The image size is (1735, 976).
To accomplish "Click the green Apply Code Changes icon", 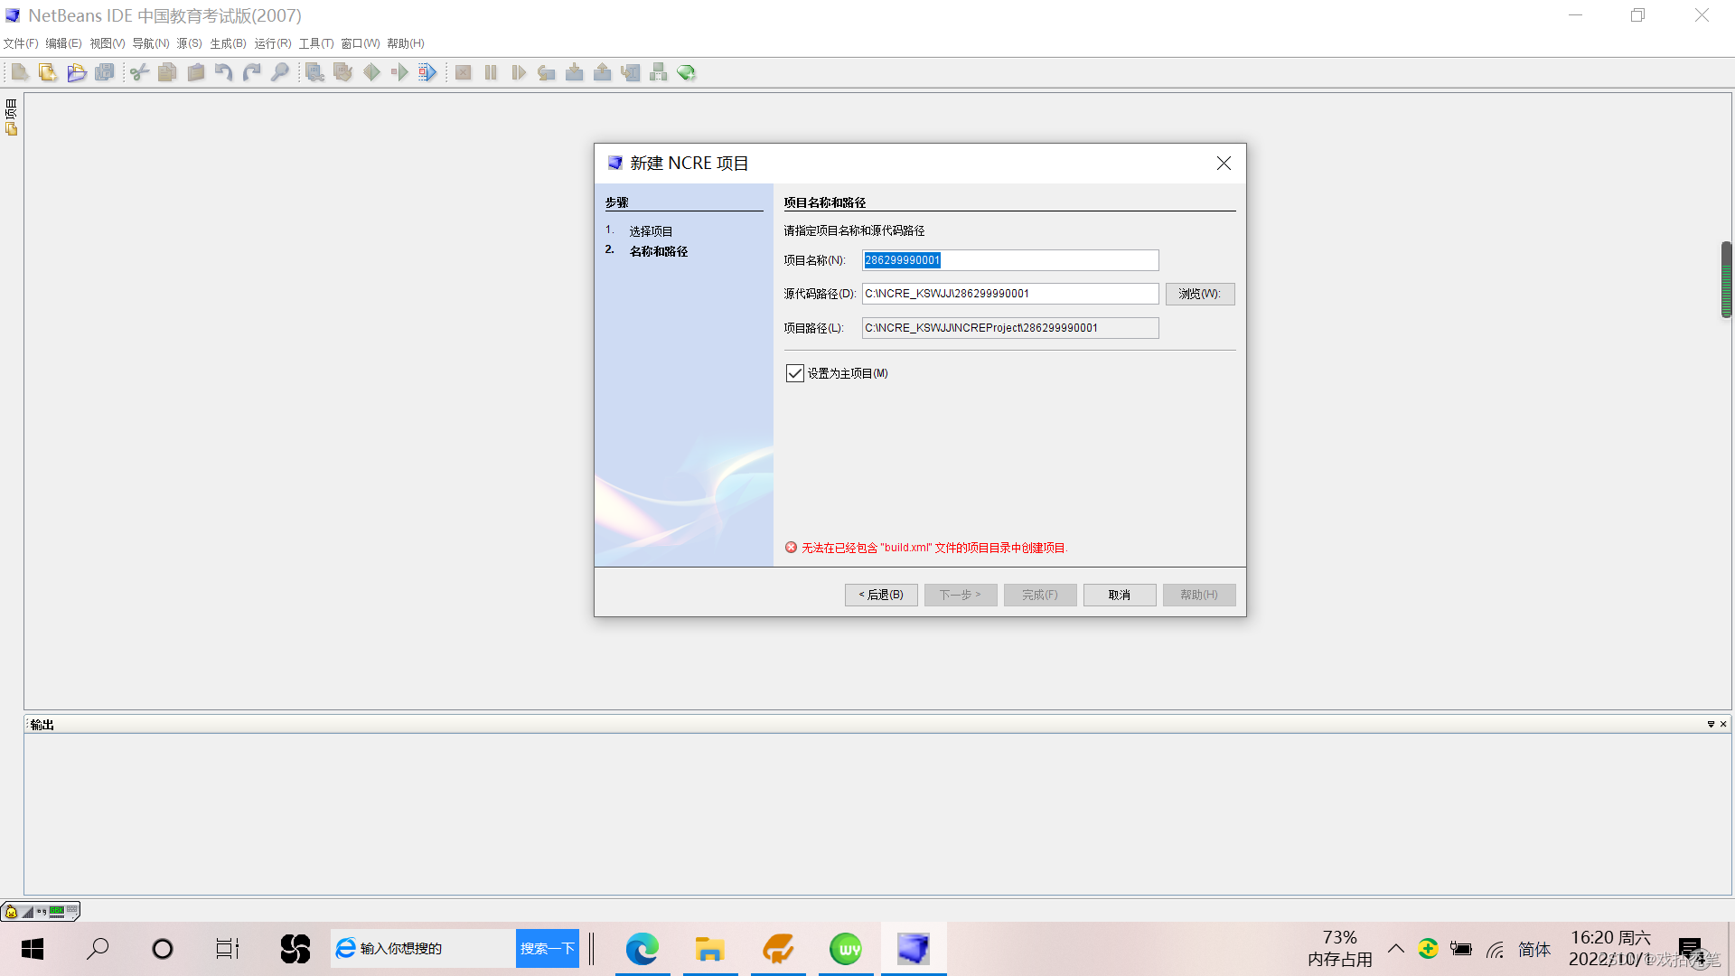I will pyautogui.click(x=687, y=72).
